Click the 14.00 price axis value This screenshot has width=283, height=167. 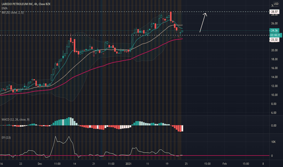[x=274, y=77]
